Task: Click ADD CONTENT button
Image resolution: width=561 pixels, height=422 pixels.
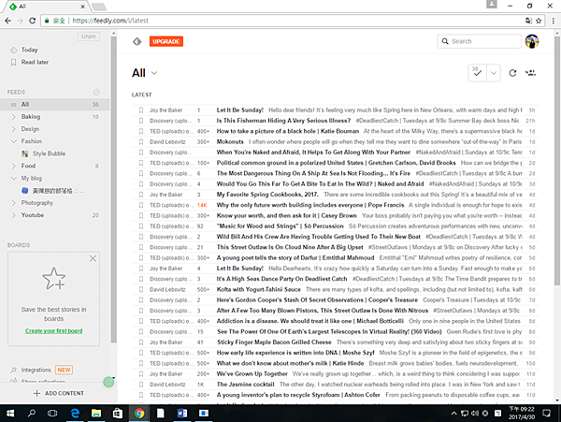Action: 59,393
